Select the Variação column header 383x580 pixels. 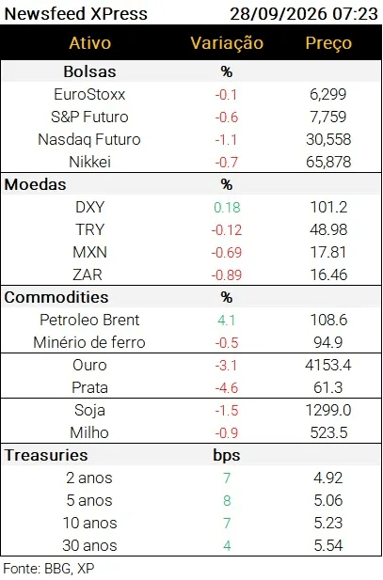227,43
